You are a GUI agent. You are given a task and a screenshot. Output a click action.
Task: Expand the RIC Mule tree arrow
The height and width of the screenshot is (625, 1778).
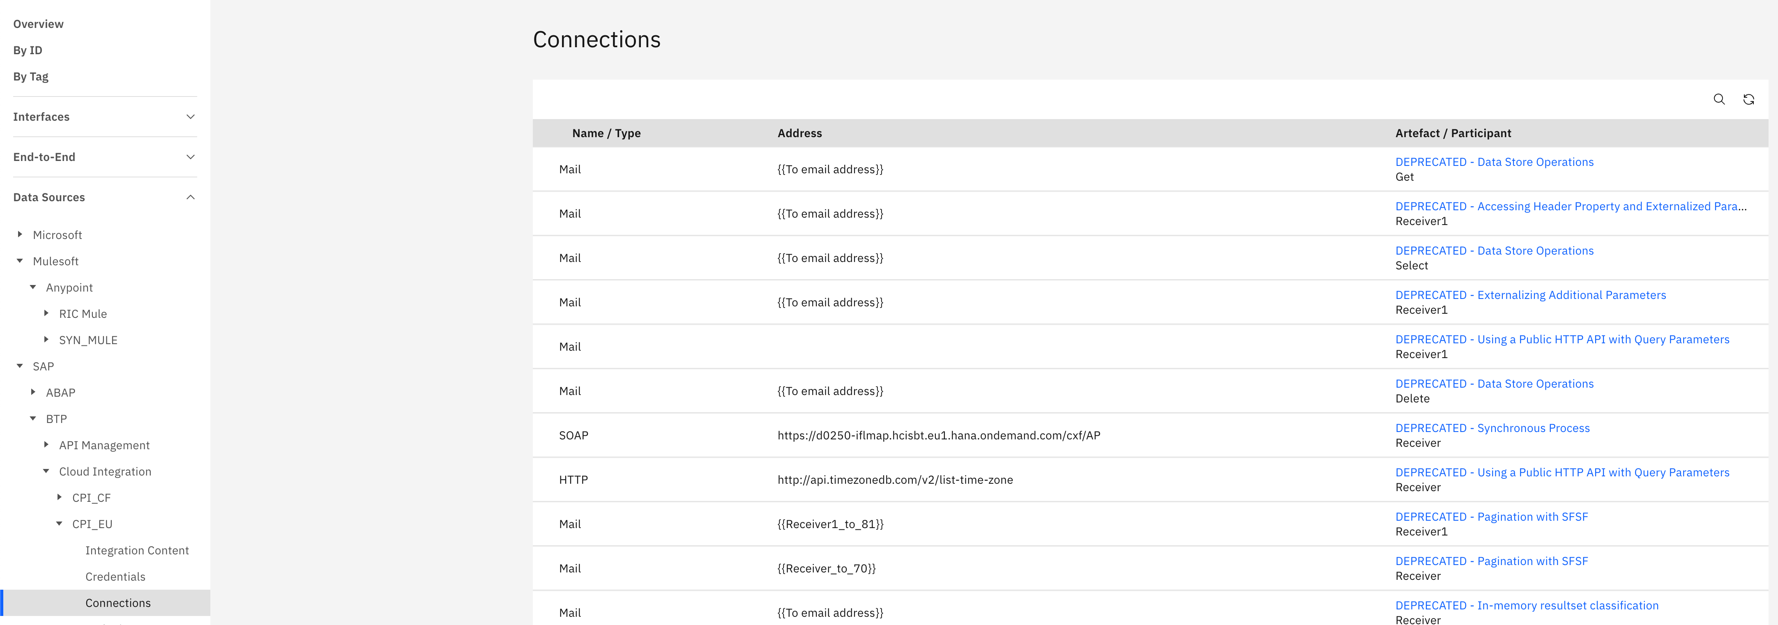pos(46,313)
